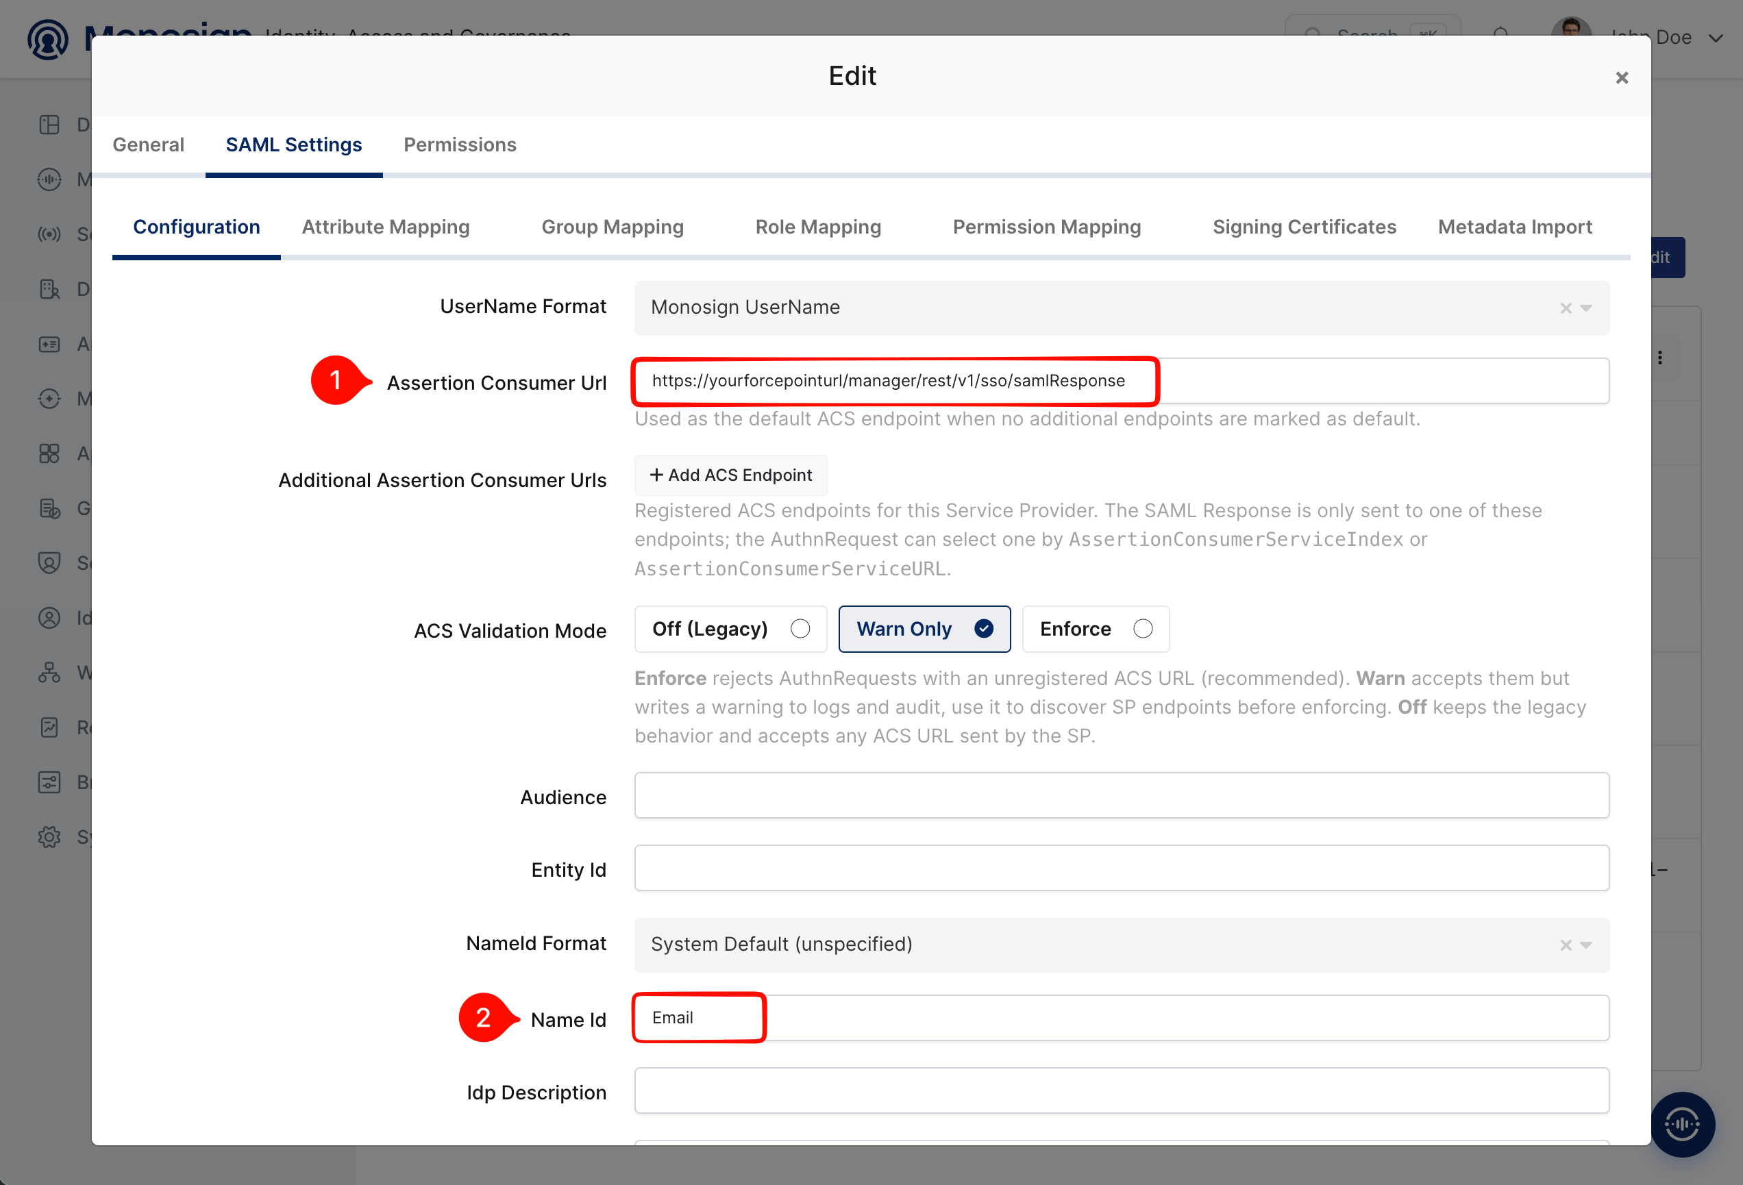Switch to the Attribute Mapping tab

point(386,227)
